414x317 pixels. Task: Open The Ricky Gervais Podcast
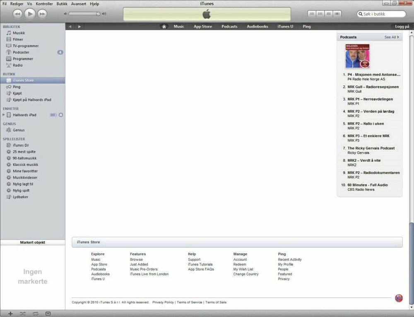click(x=371, y=148)
